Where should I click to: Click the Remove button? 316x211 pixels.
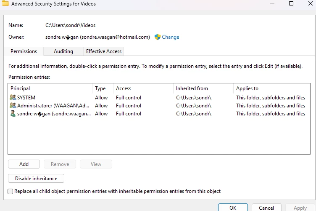coord(60,164)
